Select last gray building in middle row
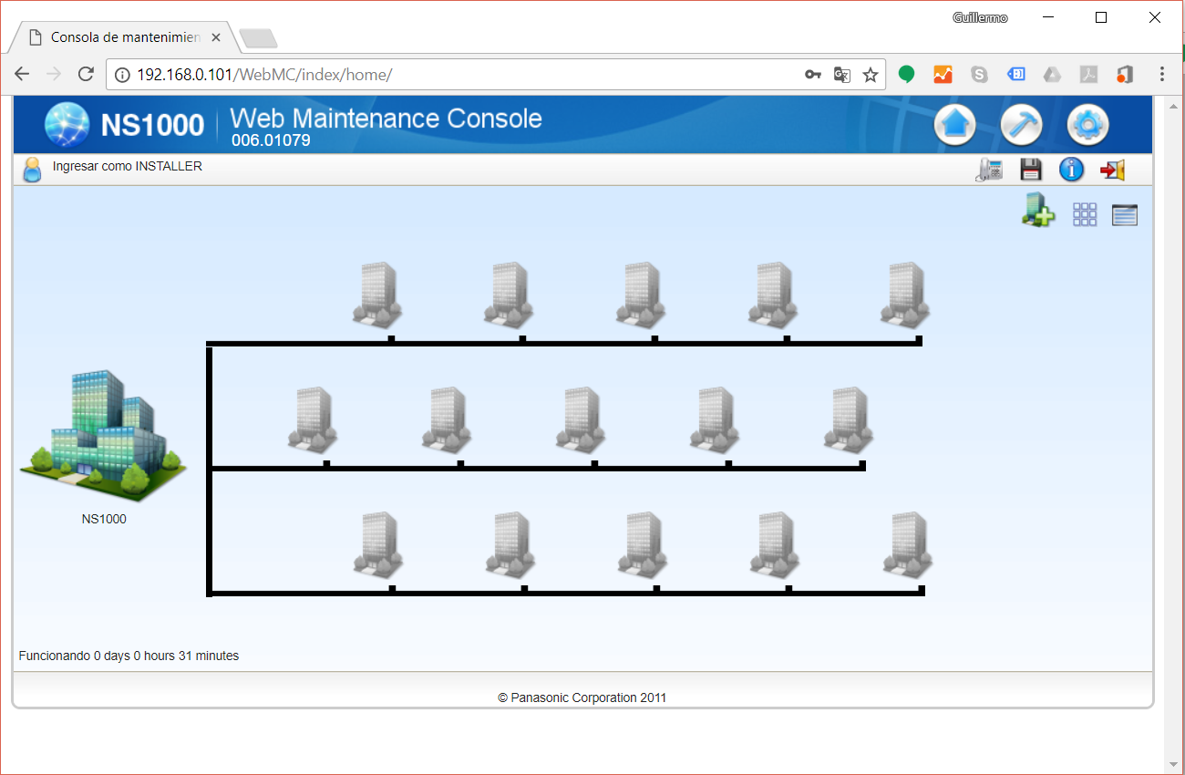The image size is (1185, 775). pyautogui.click(x=849, y=419)
